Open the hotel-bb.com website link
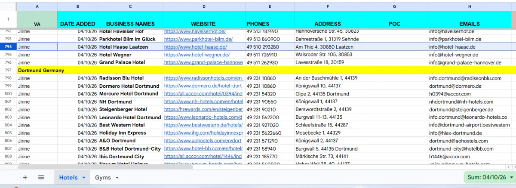 pyautogui.click(x=204, y=148)
